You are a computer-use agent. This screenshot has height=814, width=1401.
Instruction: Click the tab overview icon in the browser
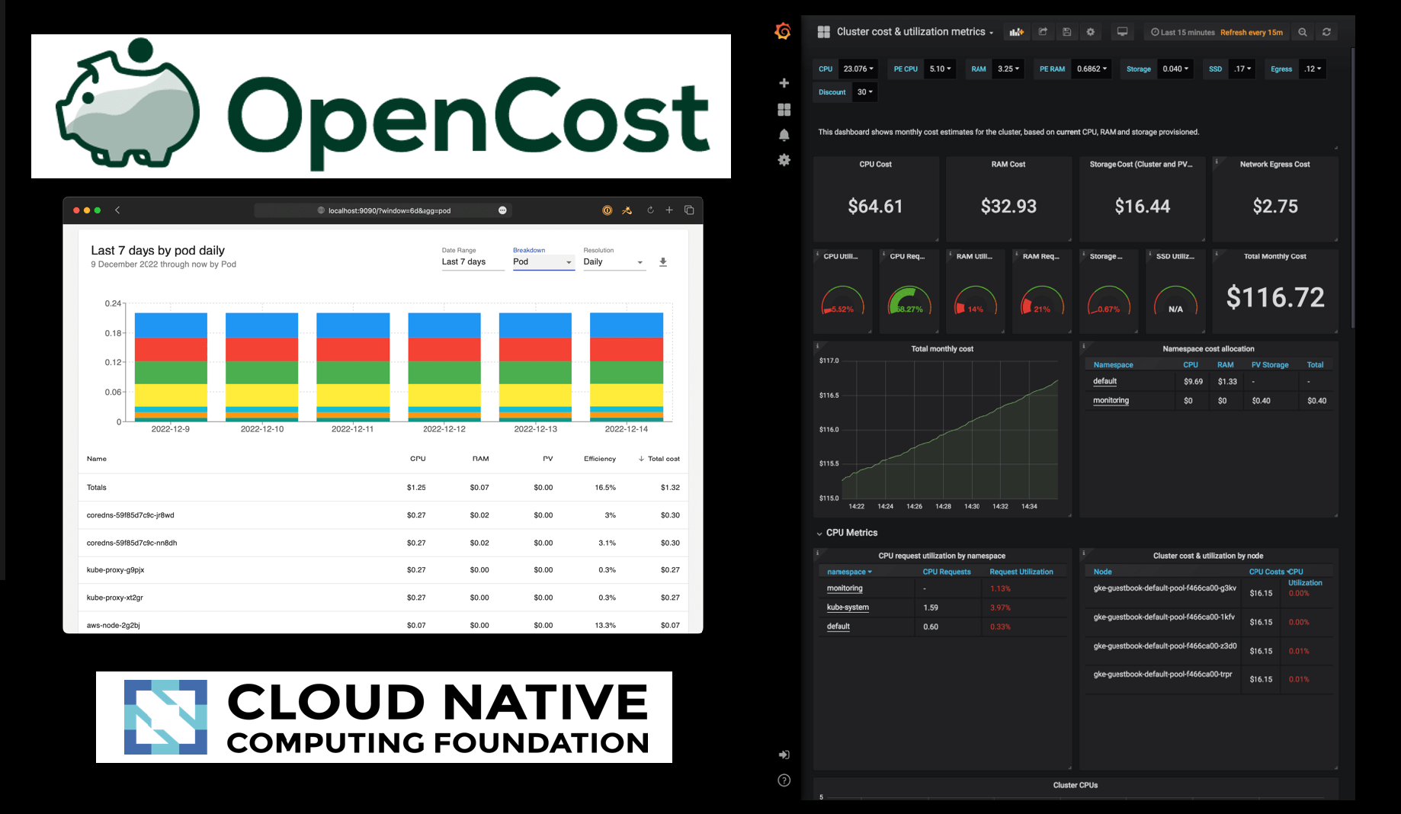pyautogui.click(x=689, y=210)
